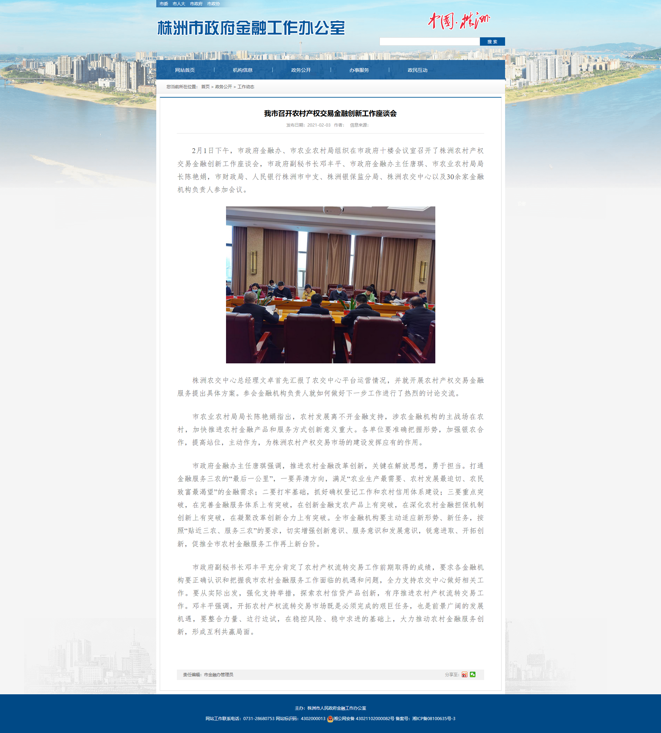Open the 市政协 link at top
This screenshot has height=733, width=661.
pyautogui.click(x=213, y=3)
